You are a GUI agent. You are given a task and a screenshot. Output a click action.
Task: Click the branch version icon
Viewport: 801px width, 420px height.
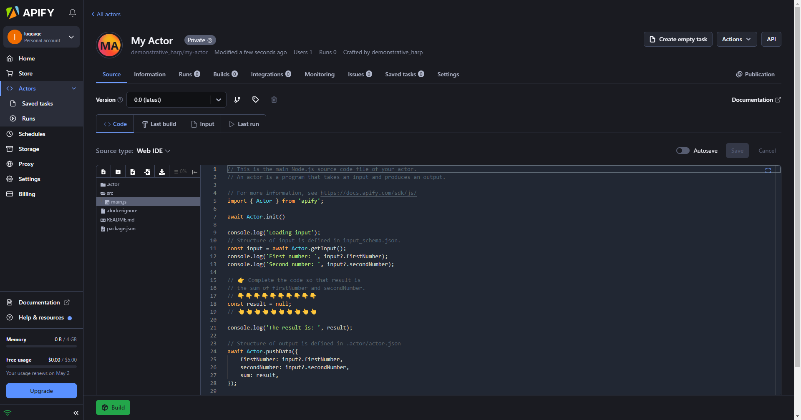point(237,100)
